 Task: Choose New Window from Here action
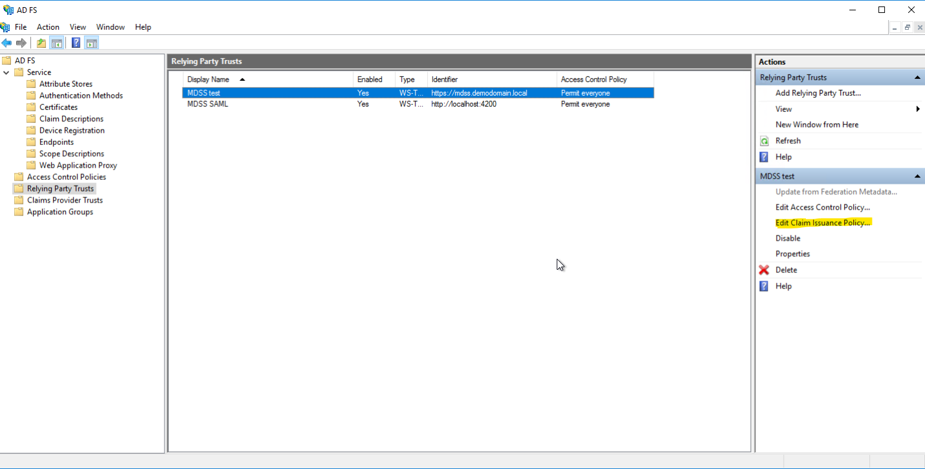coord(817,125)
